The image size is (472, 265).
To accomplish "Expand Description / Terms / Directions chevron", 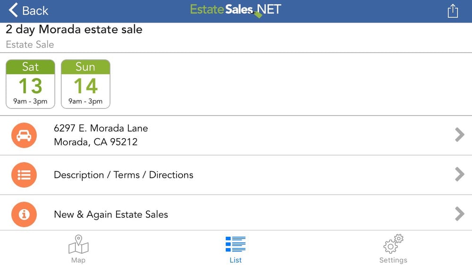I will [x=459, y=174].
